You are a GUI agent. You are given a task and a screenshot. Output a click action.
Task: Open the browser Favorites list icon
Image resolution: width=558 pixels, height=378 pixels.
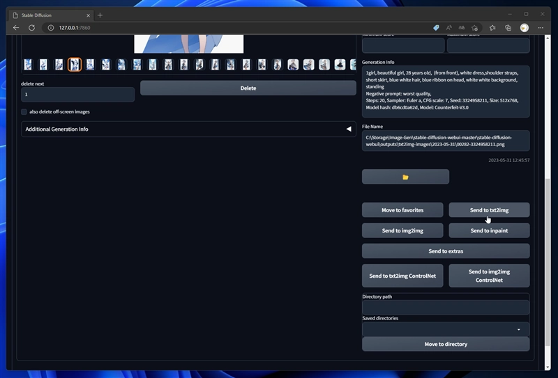492,28
